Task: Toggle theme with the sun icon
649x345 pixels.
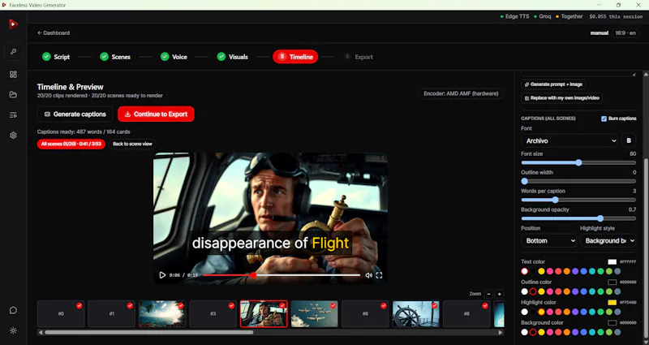Action: (13, 330)
